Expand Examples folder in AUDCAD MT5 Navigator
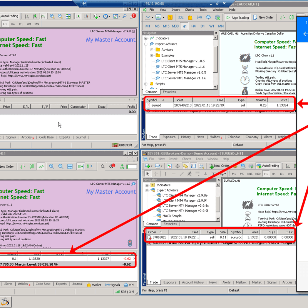 pos(152,55)
